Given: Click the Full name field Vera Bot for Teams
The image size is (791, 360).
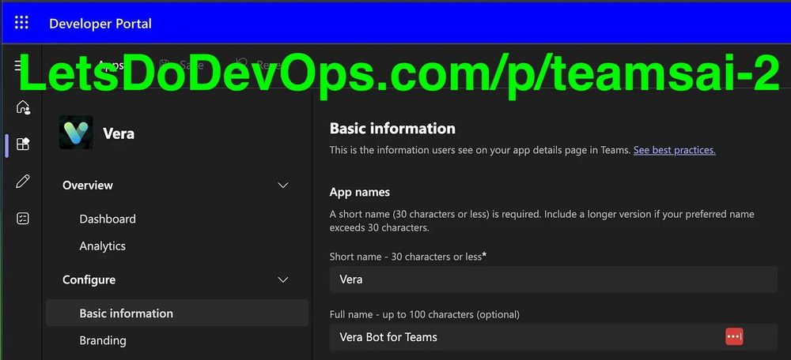Looking at the screenshot, I should point(554,337).
